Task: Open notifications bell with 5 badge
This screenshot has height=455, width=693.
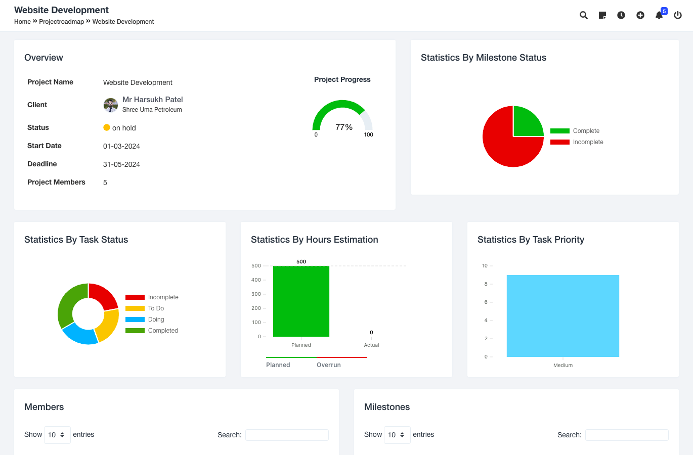Action: pyautogui.click(x=659, y=15)
